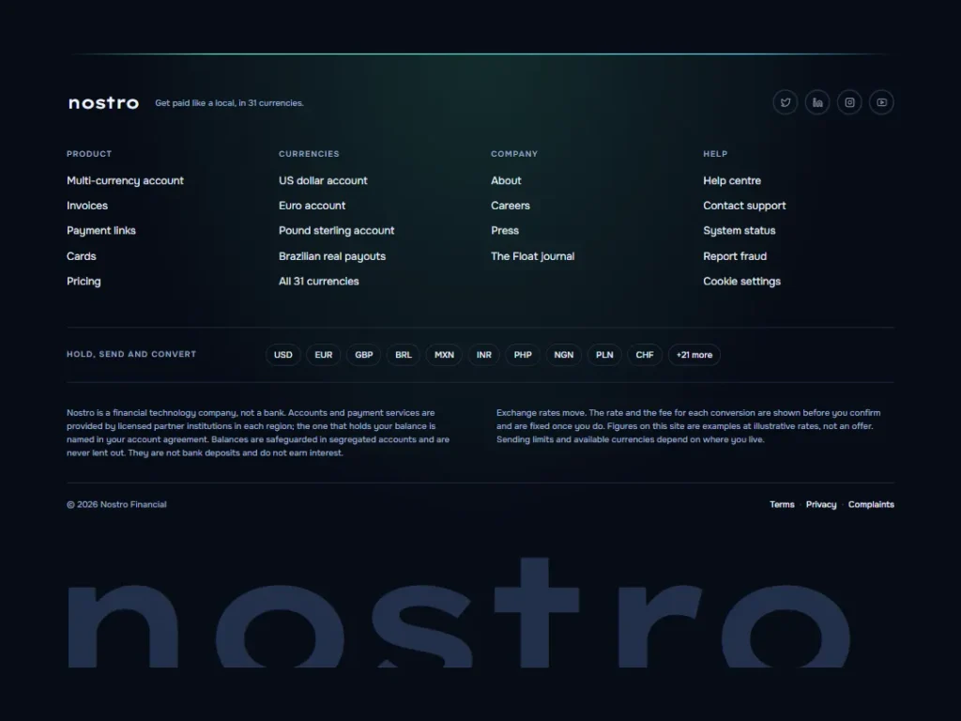Click '© 2026 Nostro Financial' text
961x721 pixels.
pos(116,504)
